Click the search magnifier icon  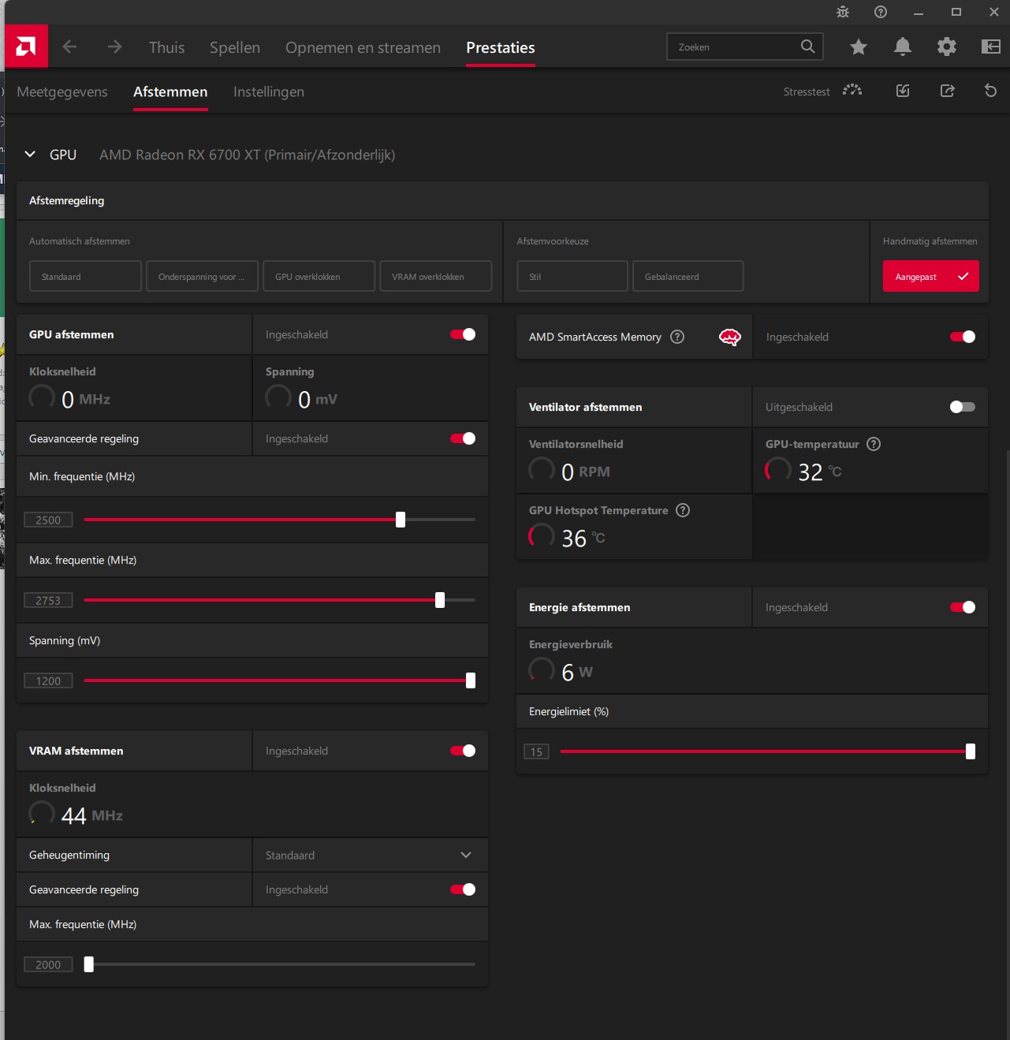[x=807, y=47]
